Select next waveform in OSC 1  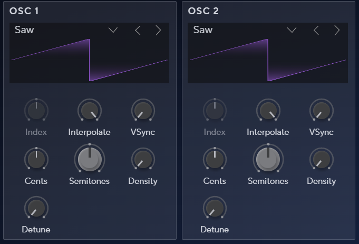tap(158, 30)
